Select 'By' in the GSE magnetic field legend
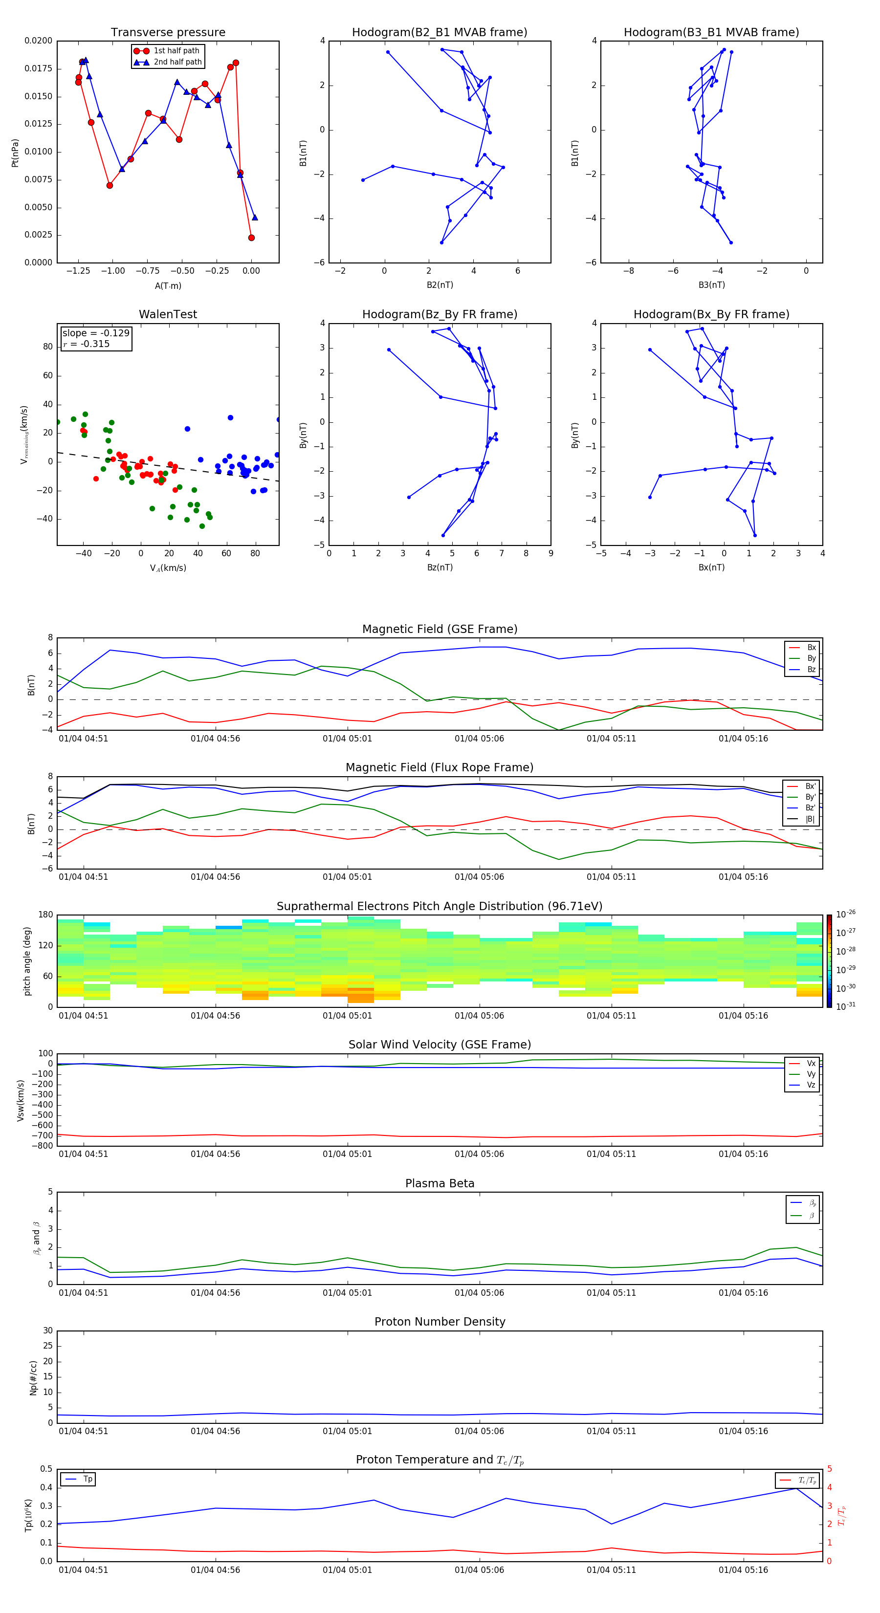Image resolution: width=880 pixels, height=1613 pixels. [x=802, y=658]
